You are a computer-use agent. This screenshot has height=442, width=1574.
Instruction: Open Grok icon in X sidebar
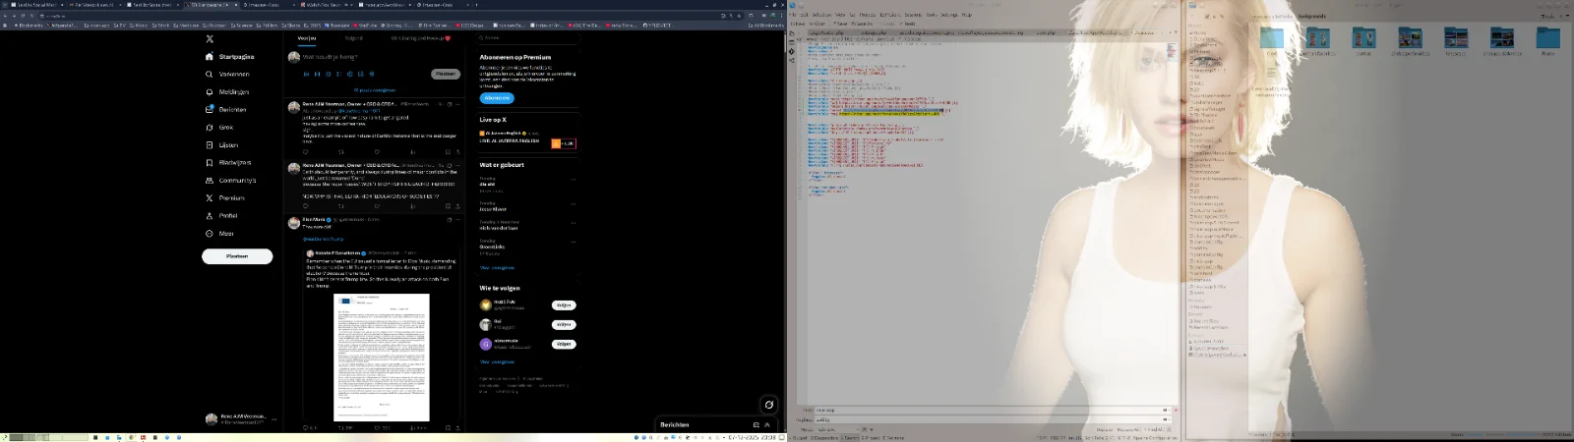coord(210,128)
